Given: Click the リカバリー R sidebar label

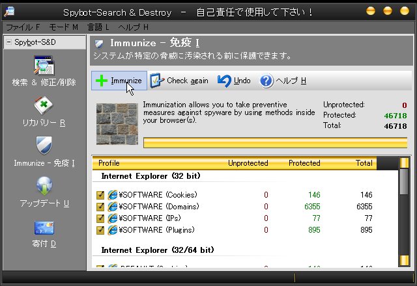Looking at the screenshot, I should point(44,123).
